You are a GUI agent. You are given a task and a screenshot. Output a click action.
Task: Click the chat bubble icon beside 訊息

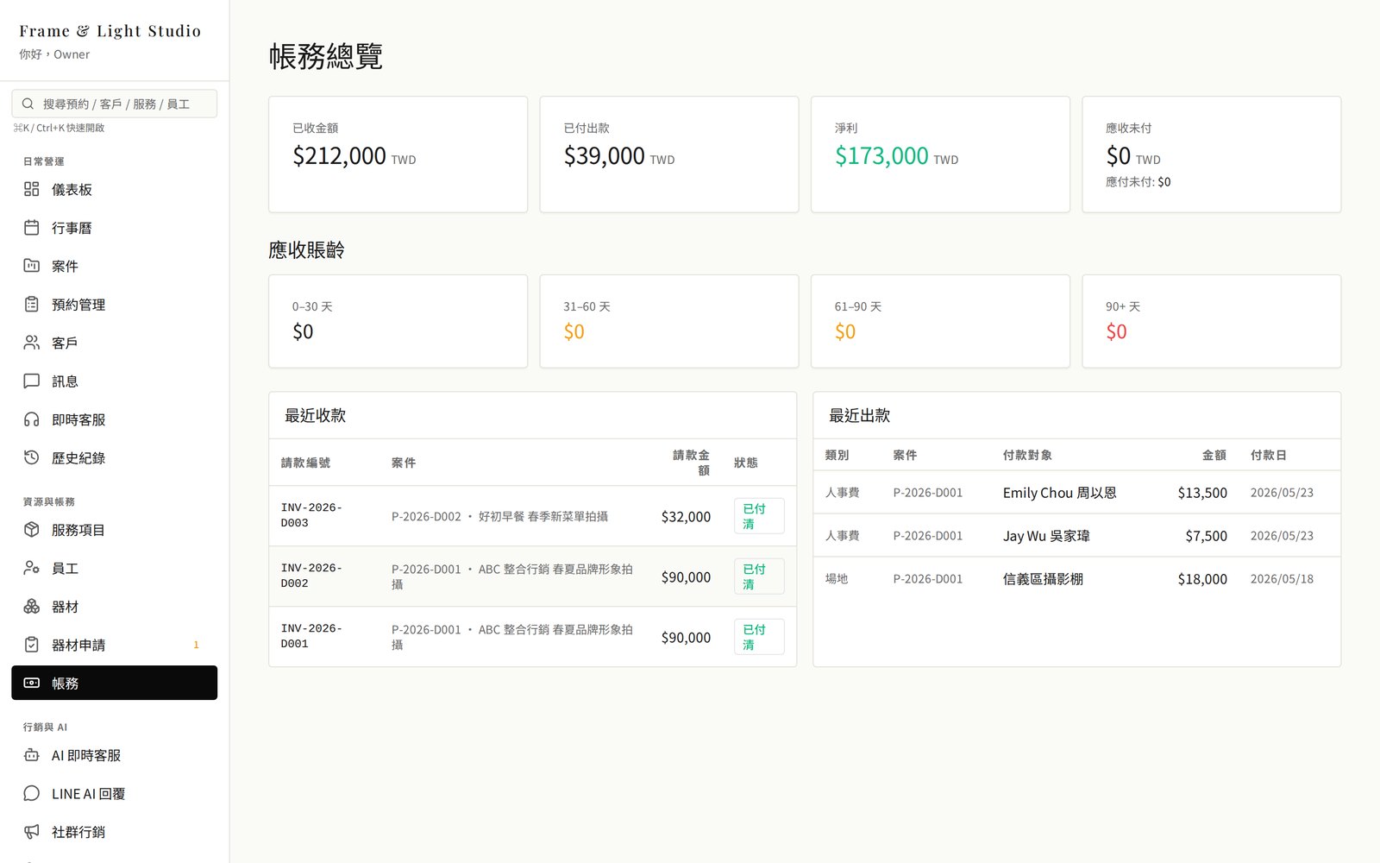click(x=32, y=381)
